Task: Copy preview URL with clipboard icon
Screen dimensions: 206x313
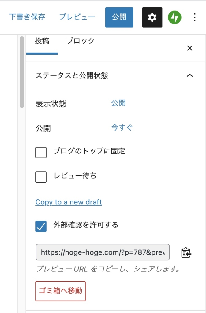Action: [186, 252]
